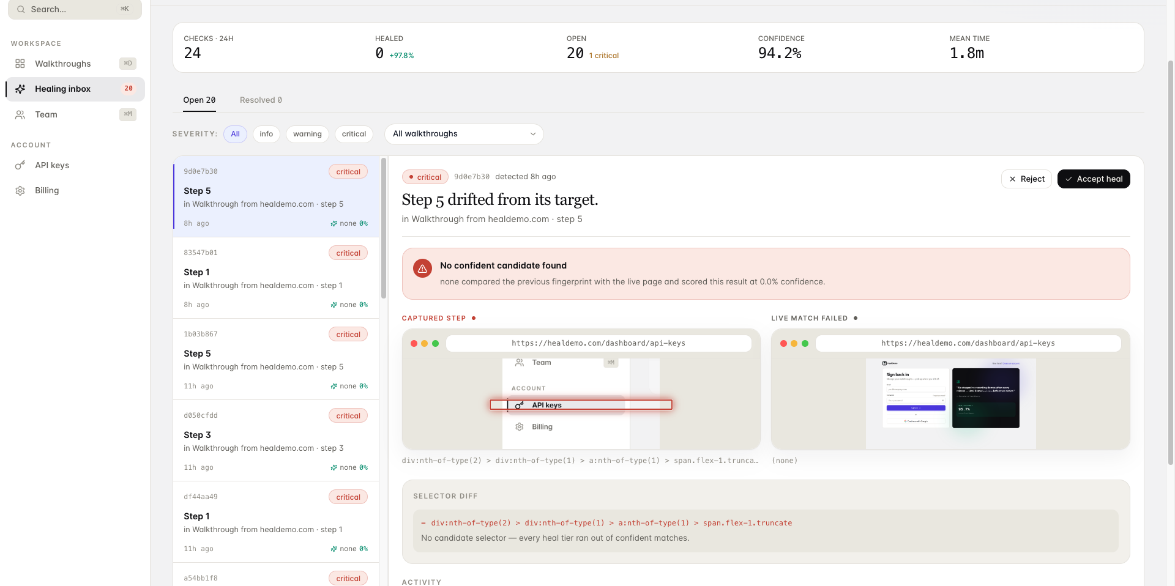Click "No confident candidate found" heading

coord(503,265)
